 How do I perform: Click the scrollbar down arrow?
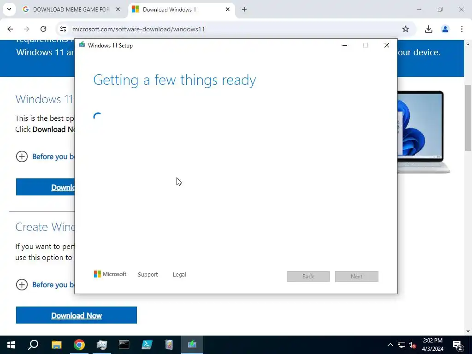(x=468, y=331)
